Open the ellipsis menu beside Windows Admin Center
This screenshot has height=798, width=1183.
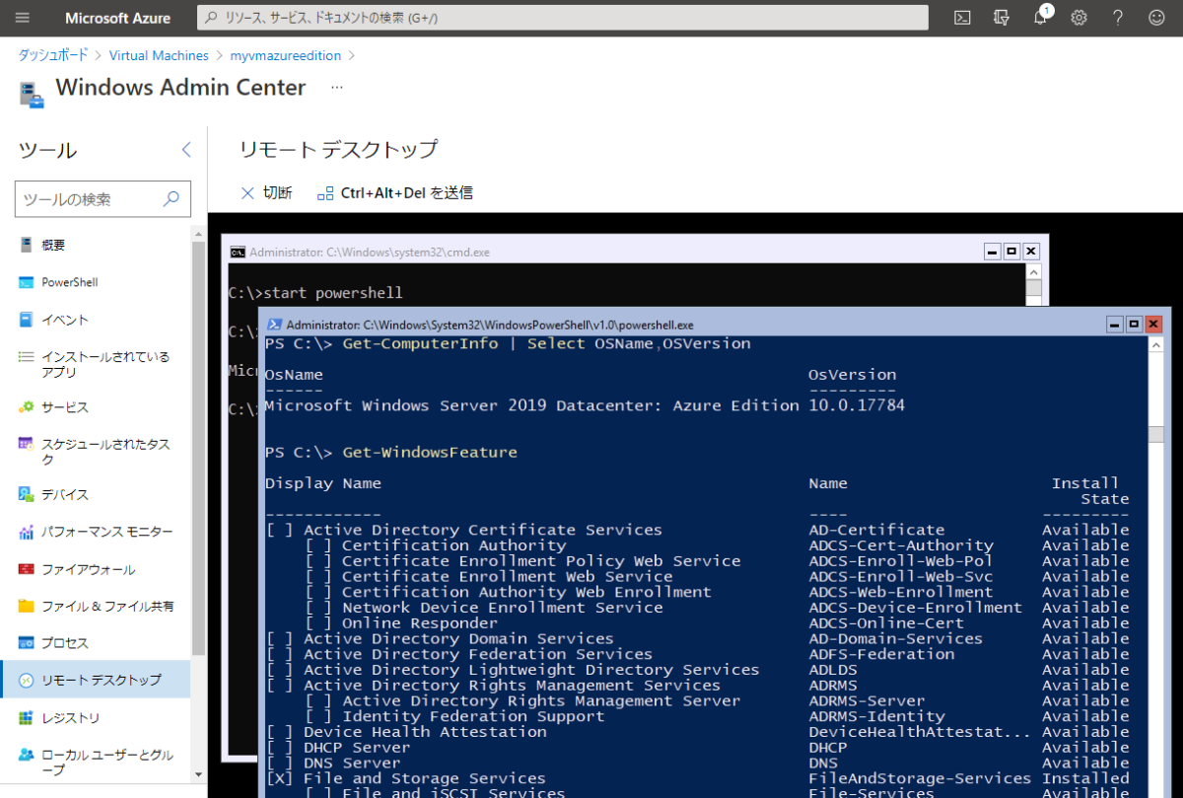pyautogui.click(x=336, y=87)
